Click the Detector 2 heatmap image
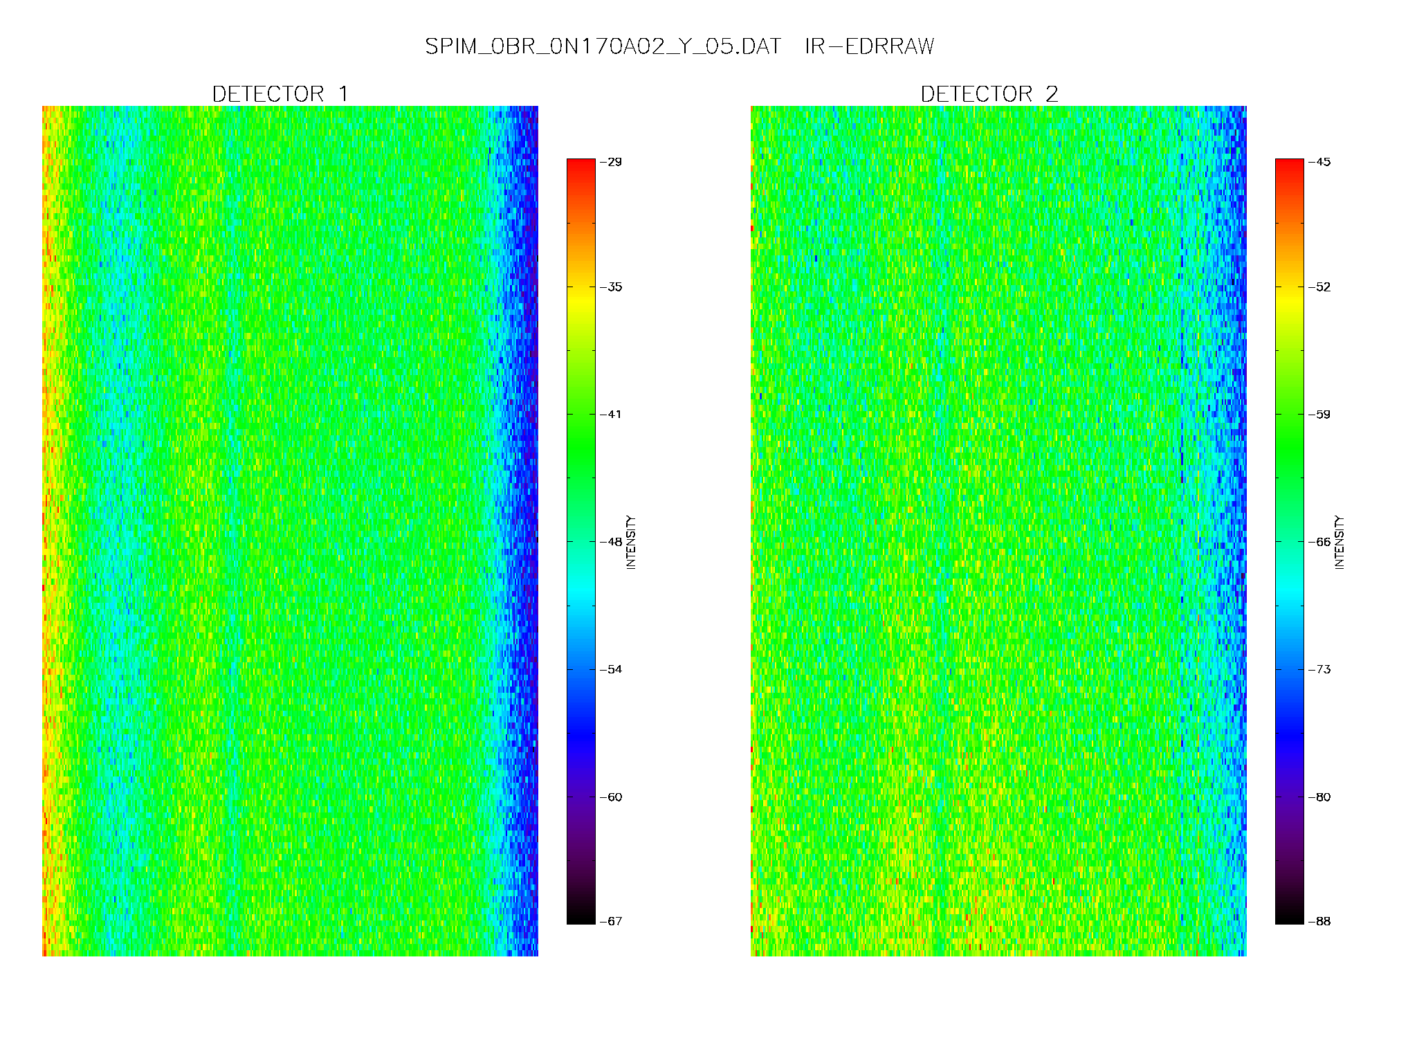This screenshot has width=1417, height=1063. click(998, 531)
